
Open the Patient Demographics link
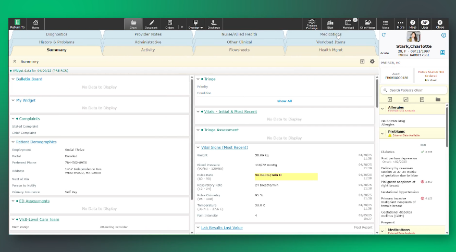click(x=36, y=142)
